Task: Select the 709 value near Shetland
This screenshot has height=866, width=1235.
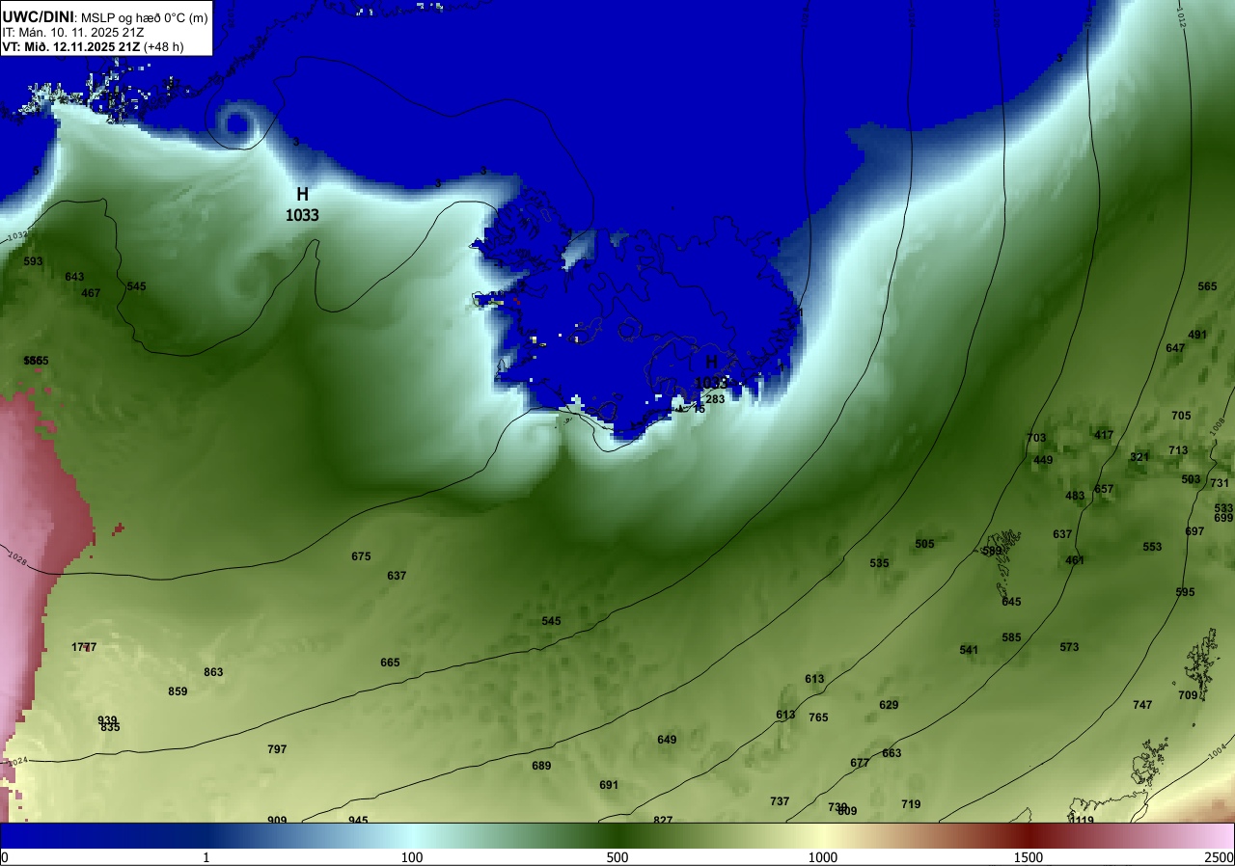Action: [1188, 695]
